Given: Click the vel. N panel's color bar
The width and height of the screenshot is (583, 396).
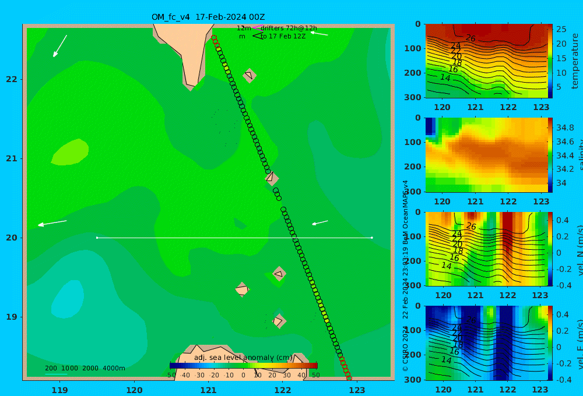Looking at the screenshot, I should click(x=550, y=249).
